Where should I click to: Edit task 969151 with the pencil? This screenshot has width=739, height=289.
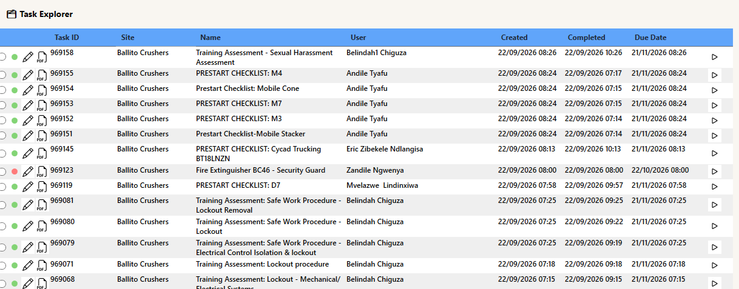click(x=28, y=136)
